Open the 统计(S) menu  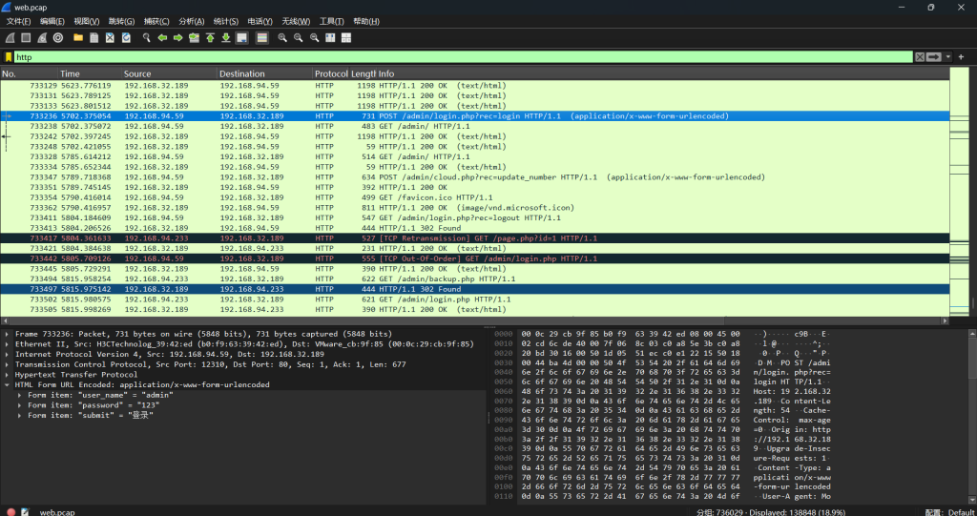(x=226, y=21)
